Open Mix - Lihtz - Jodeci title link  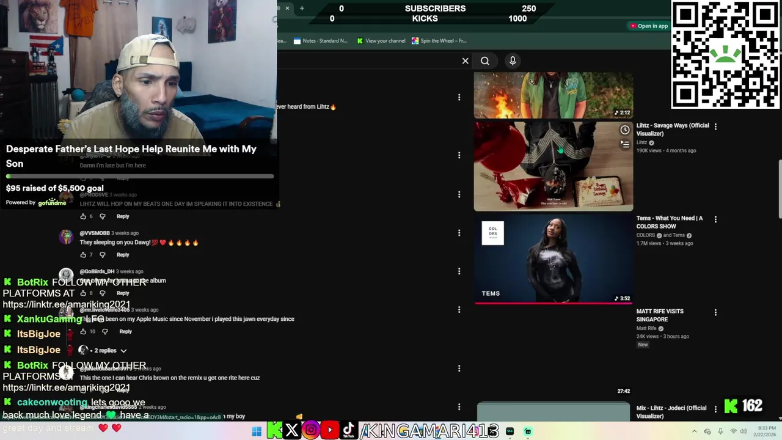pos(671,412)
